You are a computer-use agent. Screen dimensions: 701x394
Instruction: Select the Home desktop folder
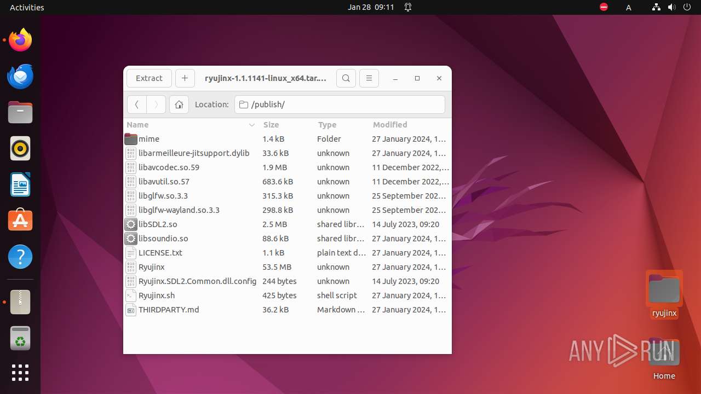point(664,359)
